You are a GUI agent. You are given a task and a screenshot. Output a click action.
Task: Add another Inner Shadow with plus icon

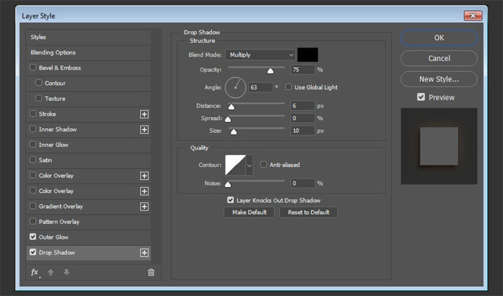[144, 130]
